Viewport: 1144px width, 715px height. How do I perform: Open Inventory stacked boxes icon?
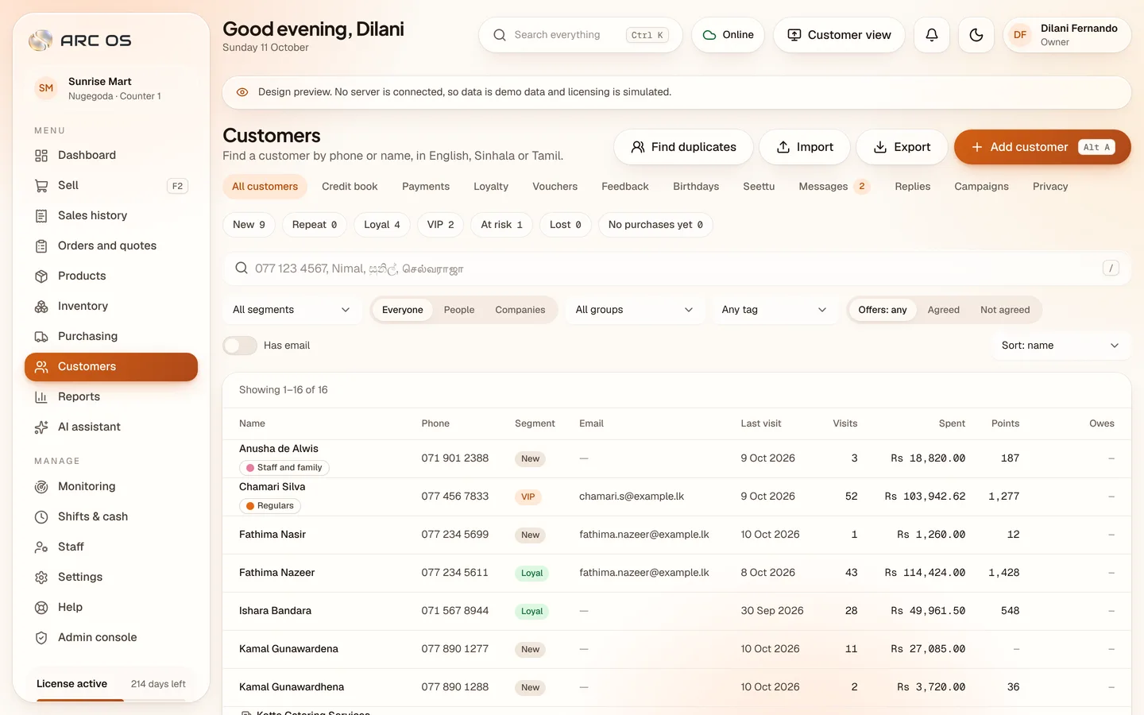coord(41,306)
